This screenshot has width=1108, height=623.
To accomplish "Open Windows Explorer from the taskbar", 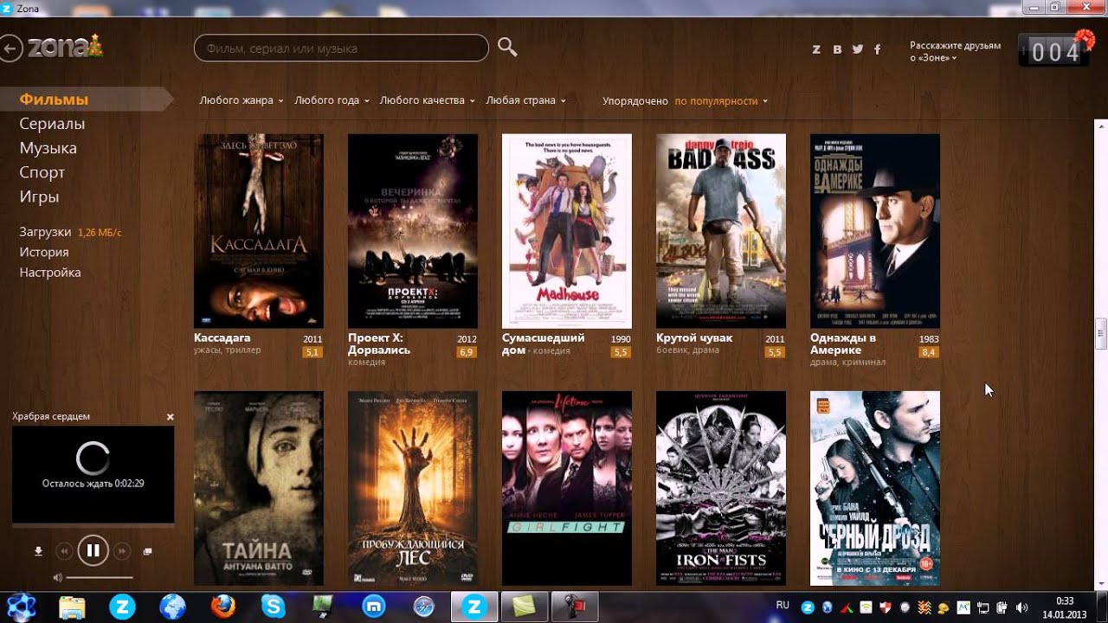I will tap(73, 607).
